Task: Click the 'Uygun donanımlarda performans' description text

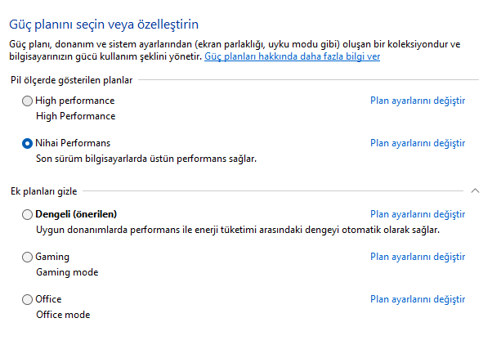Action: pyautogui.click(x=237, y=230)
